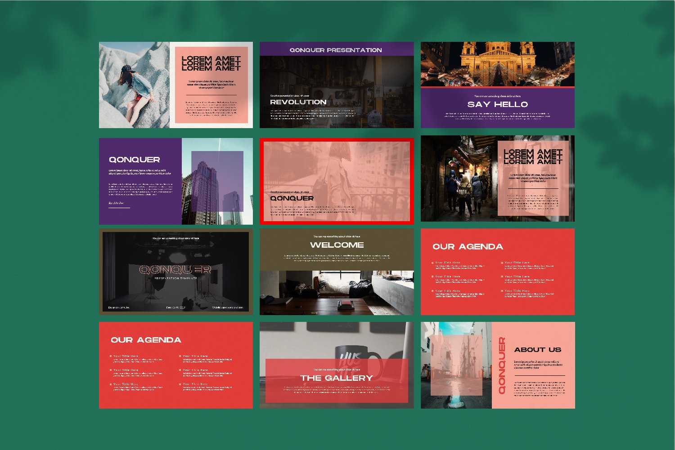
Task: Select the red-bordered QONQUER slide
Action: point(337,181)
